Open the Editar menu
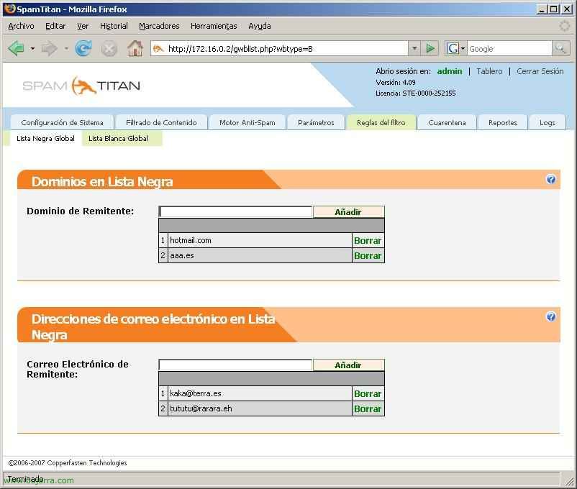The height and width of the screenshot is (489, 577). 55,26
